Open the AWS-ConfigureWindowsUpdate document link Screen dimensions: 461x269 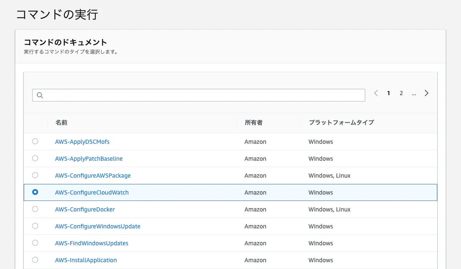pos(98,226)
